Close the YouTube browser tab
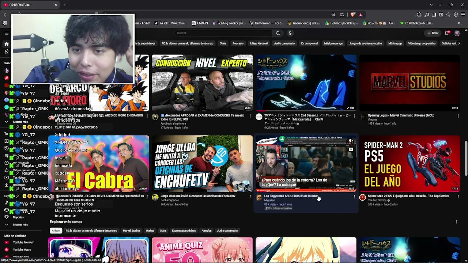The image size is (468, 263). (56, 5)
